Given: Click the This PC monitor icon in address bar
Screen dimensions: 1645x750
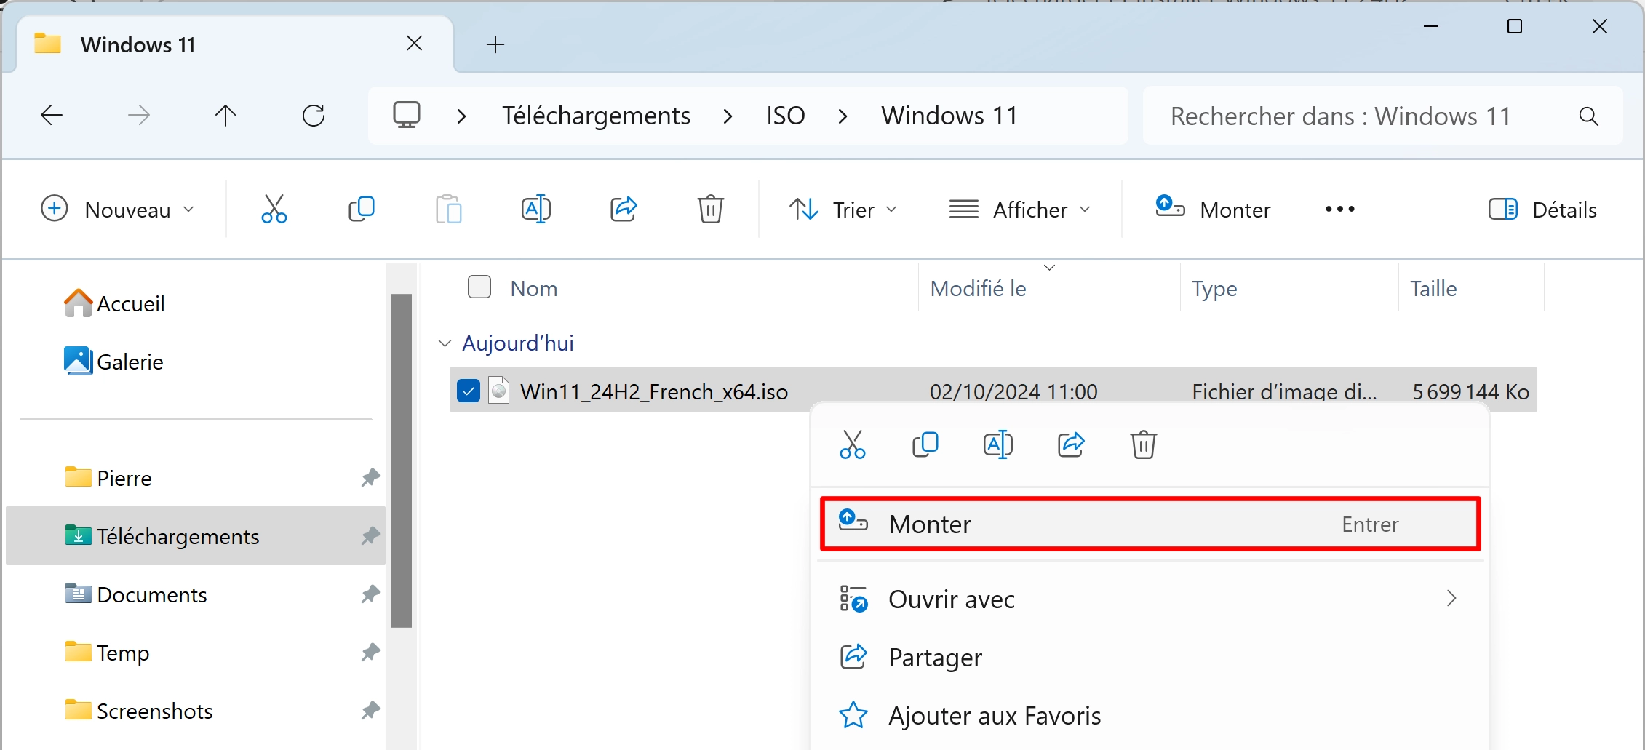Looking at the screenshot, I should click(407, 115).
